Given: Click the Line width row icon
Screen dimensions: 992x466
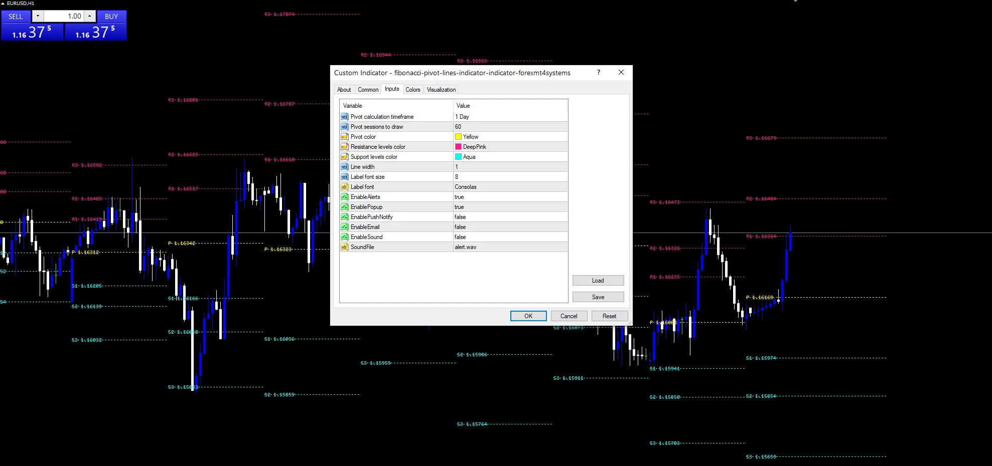Looking at the screenshot, I should point(344,167).
